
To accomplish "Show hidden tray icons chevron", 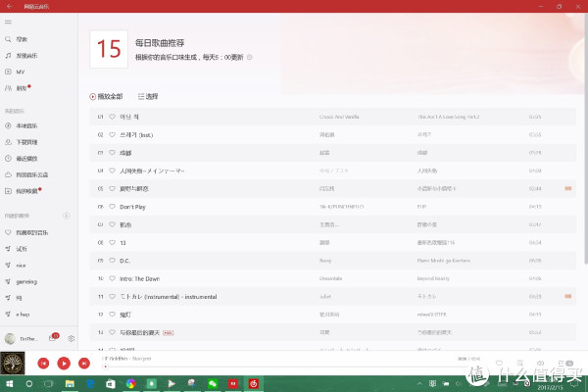I will pyautogui.click(x=419, y=383).
